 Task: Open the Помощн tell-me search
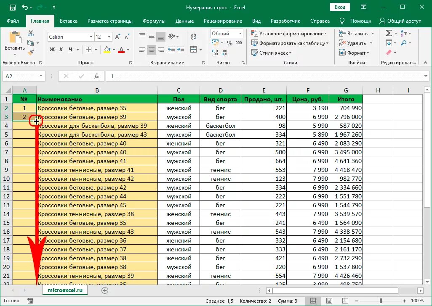[x=355, y=21]
